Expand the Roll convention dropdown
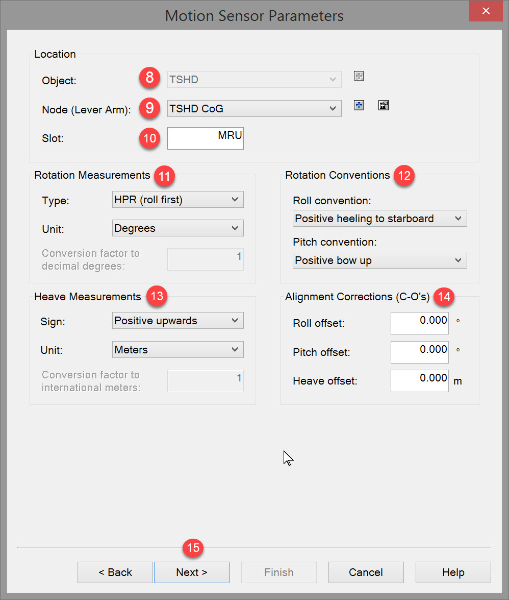509x600 pixels. coord(379,219)
